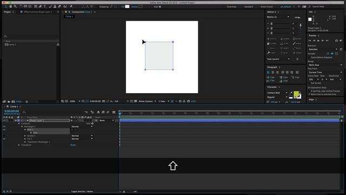Click the Fill color swatch in toolbar

128,6
